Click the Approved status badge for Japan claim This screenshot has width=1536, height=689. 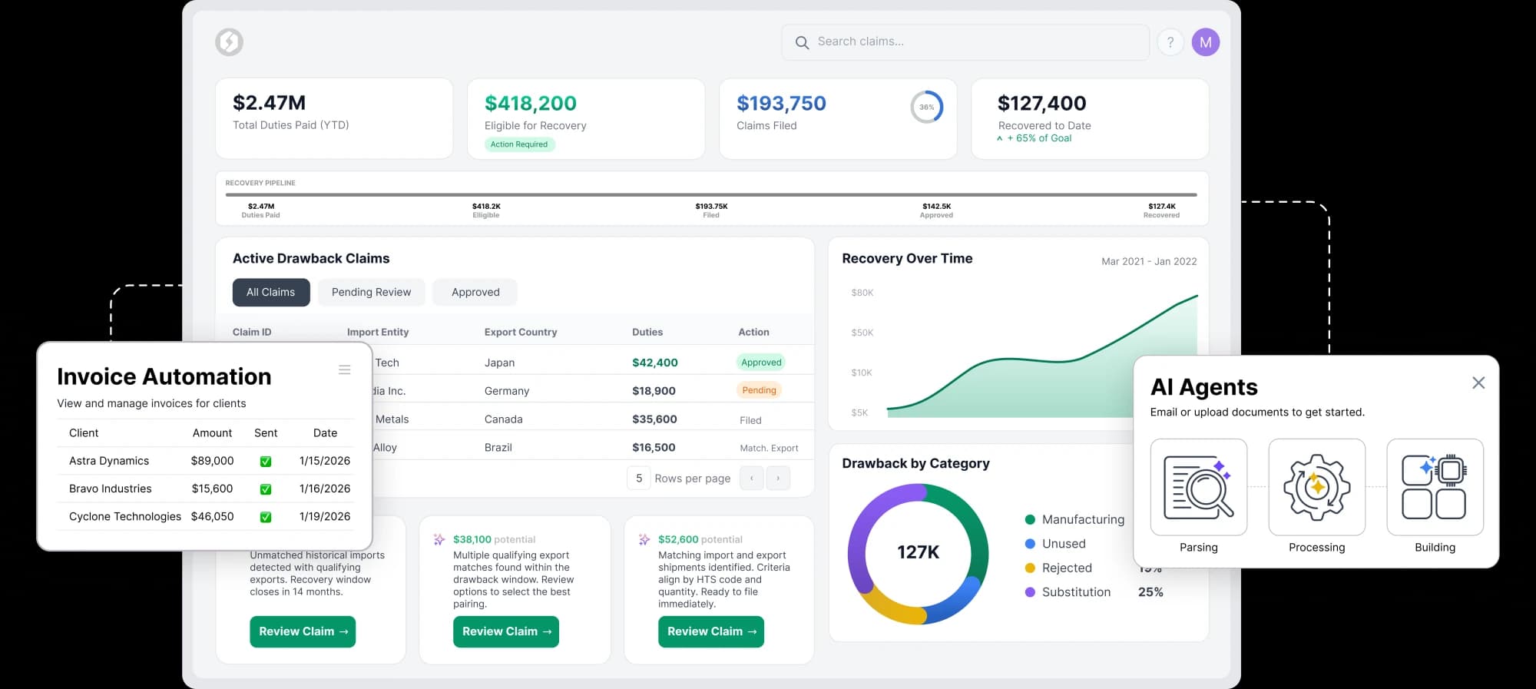pyautogui.click(x=761, y=363)
